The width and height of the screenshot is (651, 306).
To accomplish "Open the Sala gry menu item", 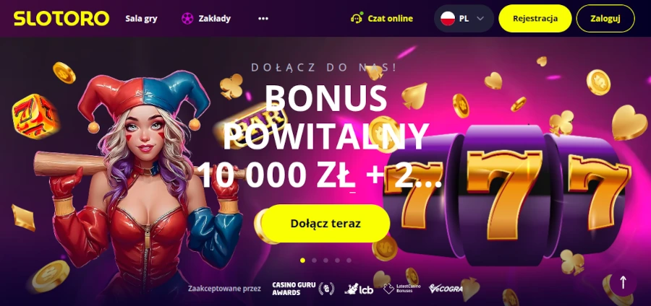I will tap(141, 19).
